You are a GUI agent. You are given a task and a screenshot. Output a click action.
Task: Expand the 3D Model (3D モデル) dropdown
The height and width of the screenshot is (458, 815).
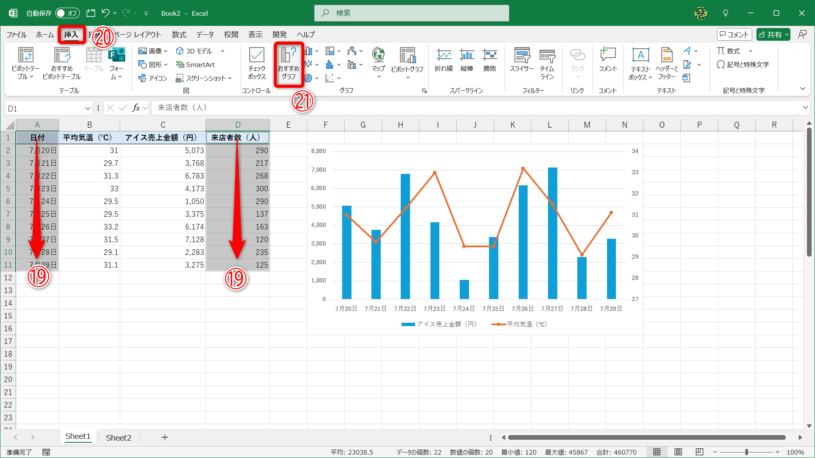[222, 51]
